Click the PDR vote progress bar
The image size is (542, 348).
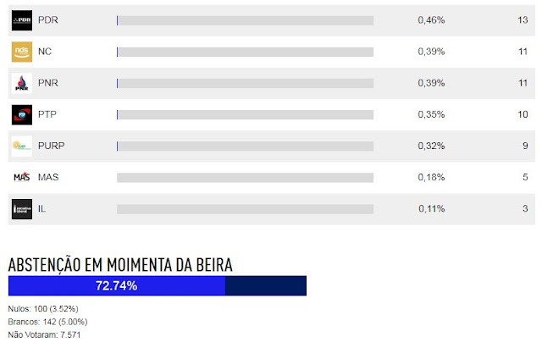coord(245,19)
